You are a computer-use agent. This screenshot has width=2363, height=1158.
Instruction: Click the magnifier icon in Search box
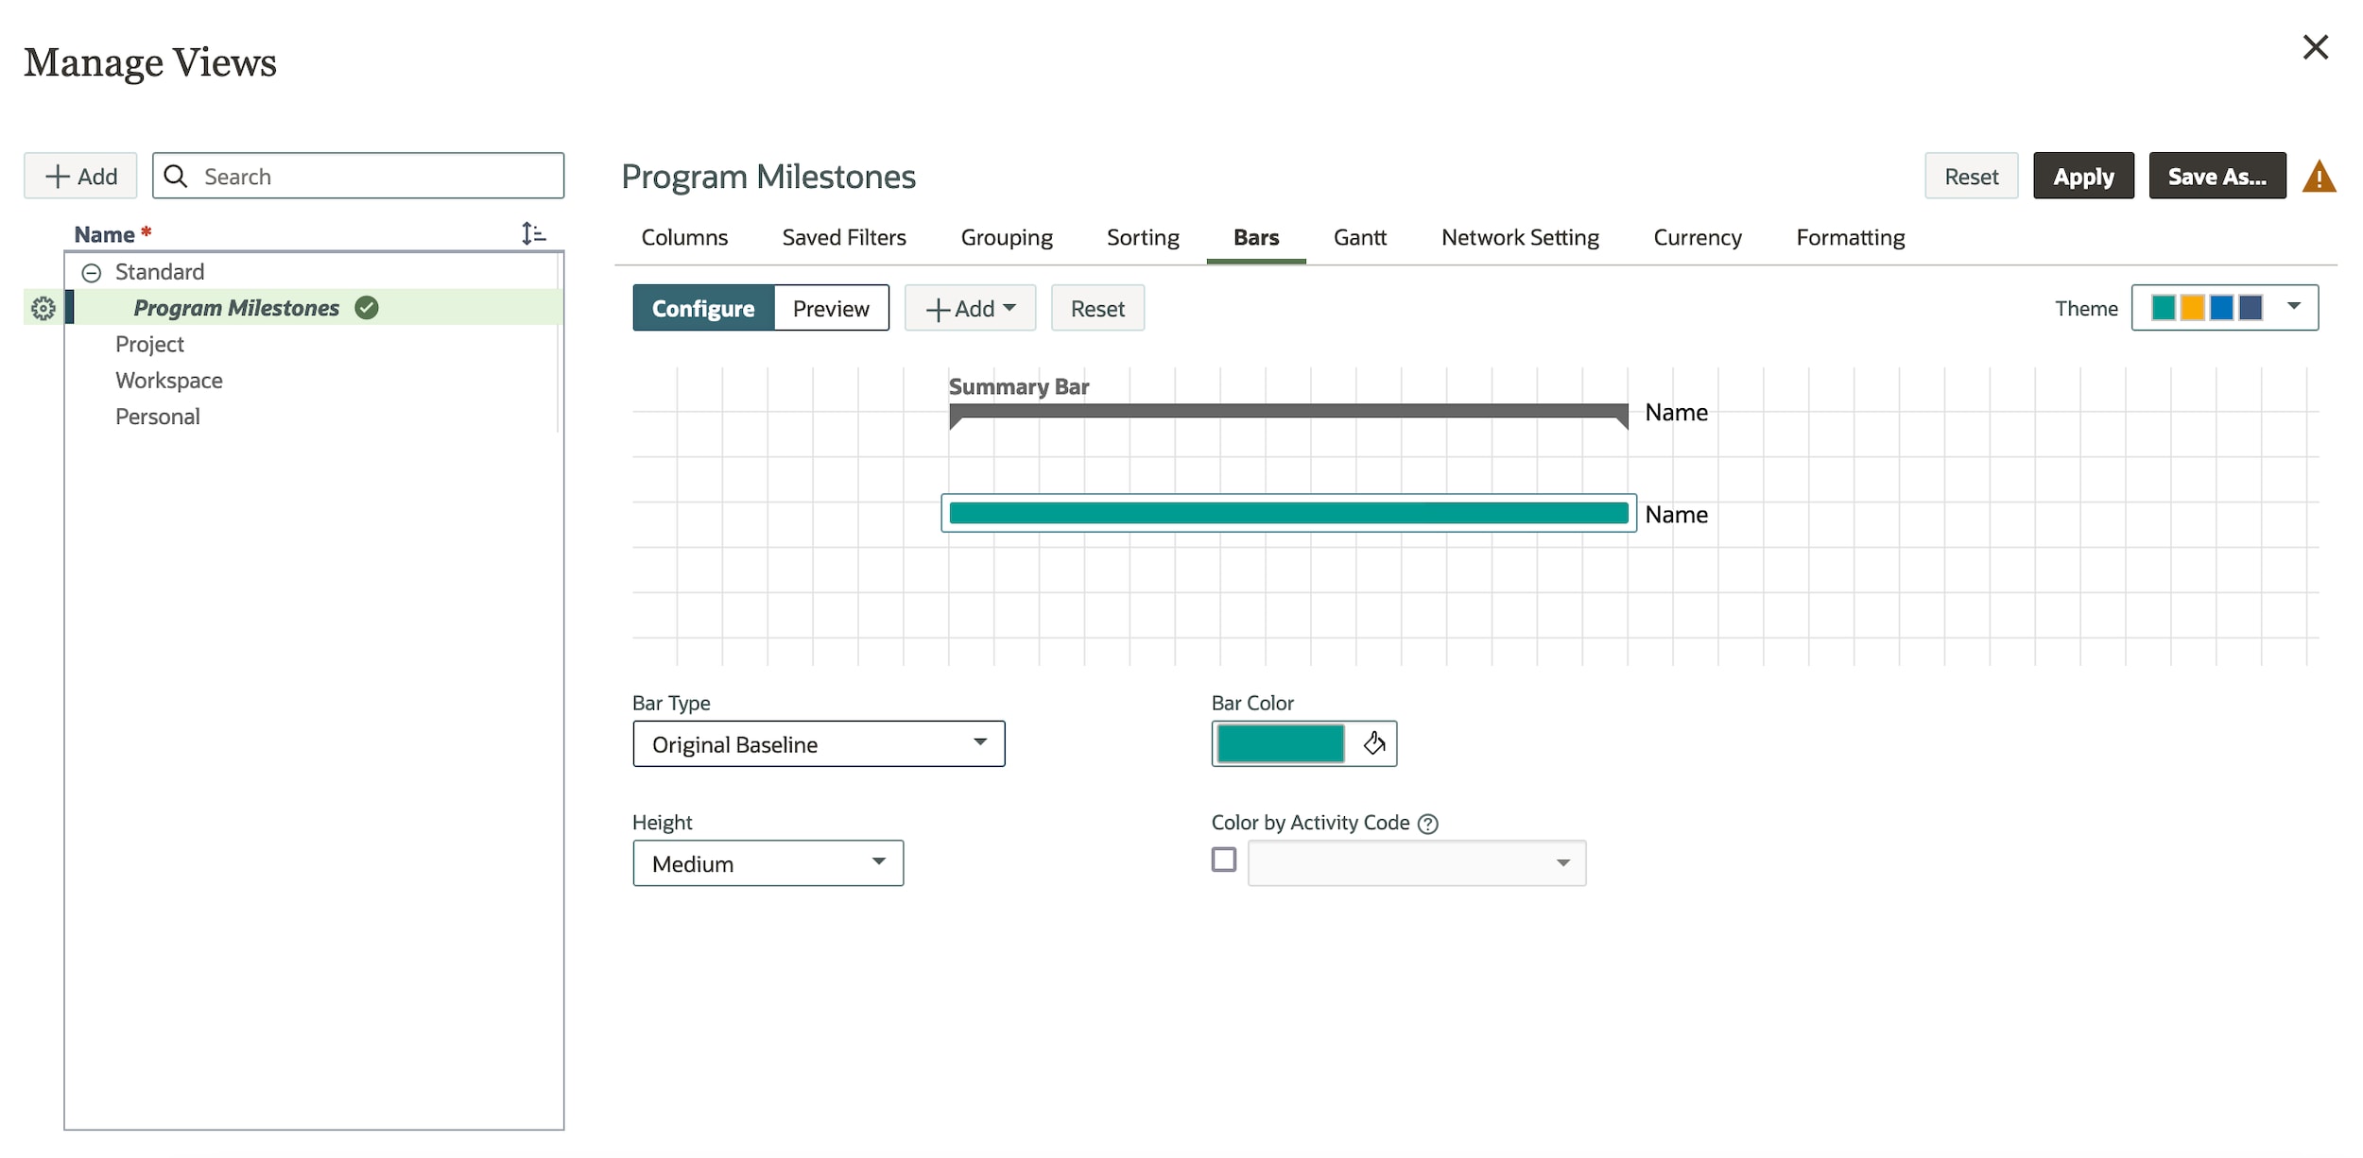(176, 177)
